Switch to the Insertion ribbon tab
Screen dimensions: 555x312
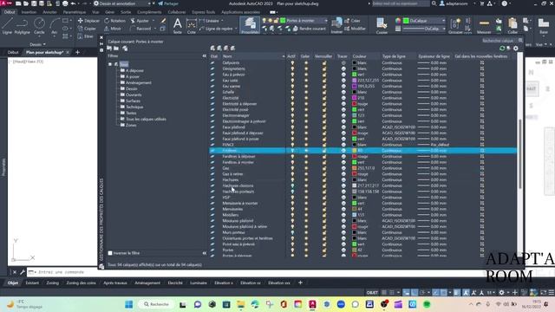[29, 12]
